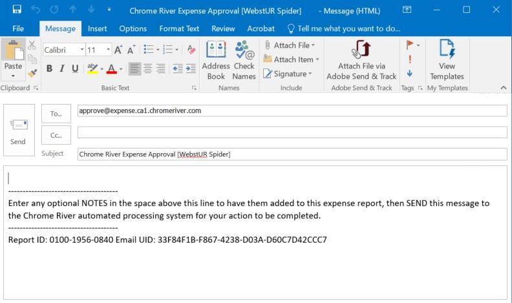Switch to Options tab
The width and height of the screenshot is (512, 303).
(x=133, y=28)
